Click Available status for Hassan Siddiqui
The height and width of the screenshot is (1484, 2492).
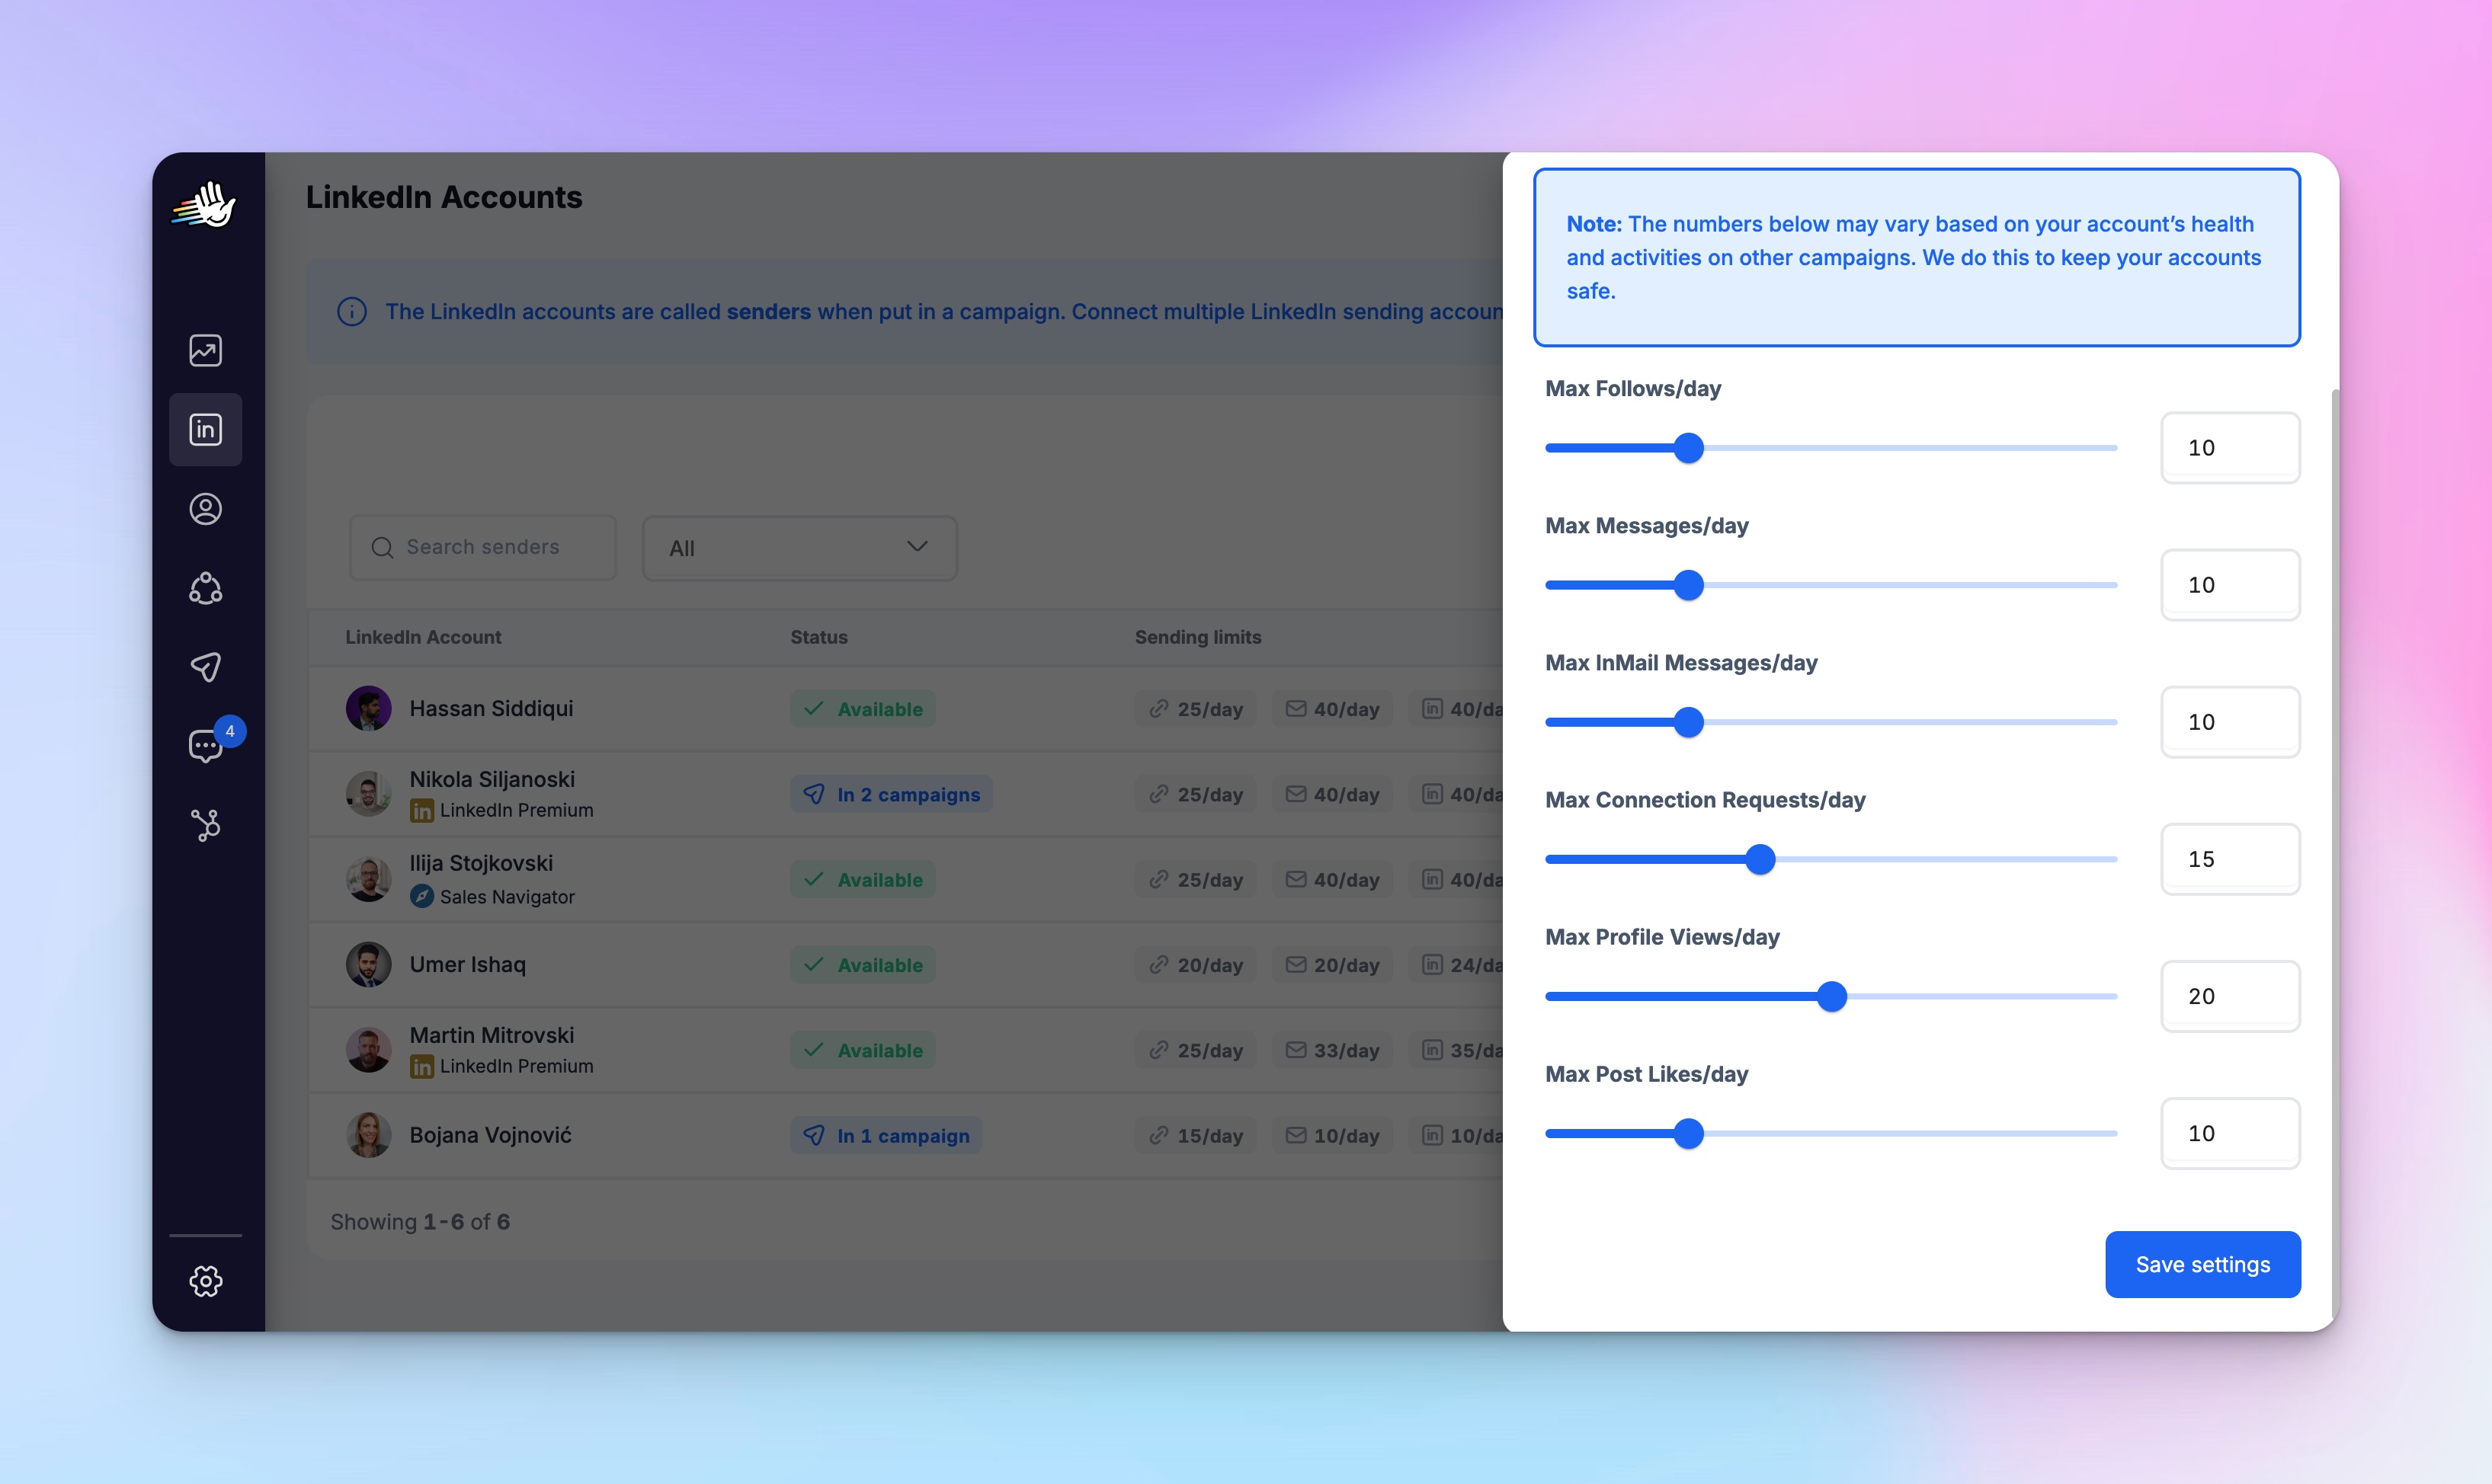tap(863, 709)
